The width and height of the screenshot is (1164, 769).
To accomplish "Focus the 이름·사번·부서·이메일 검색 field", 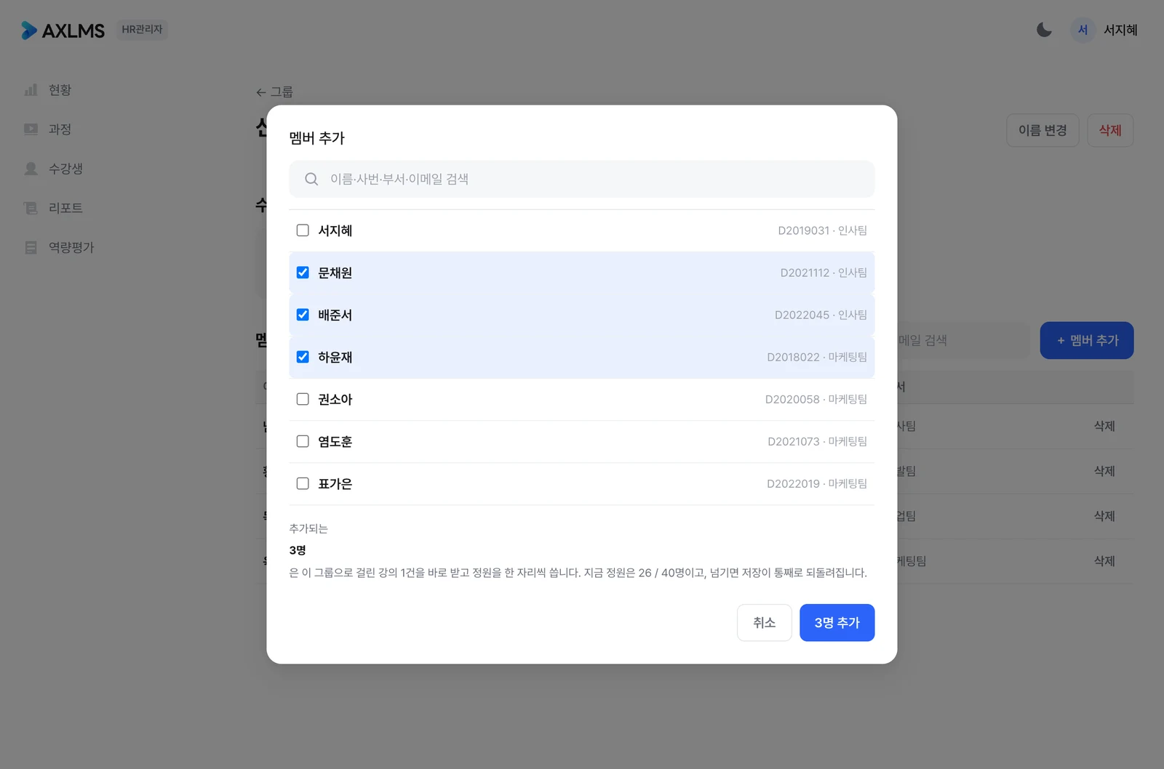I will click(x=582, y=179).
